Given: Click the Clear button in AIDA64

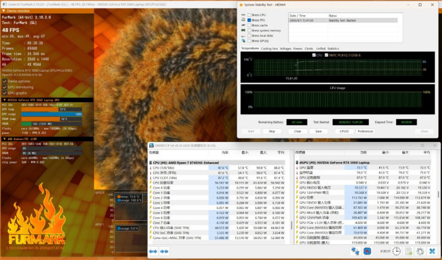Looking at the screenshot, I should point(297,131).
